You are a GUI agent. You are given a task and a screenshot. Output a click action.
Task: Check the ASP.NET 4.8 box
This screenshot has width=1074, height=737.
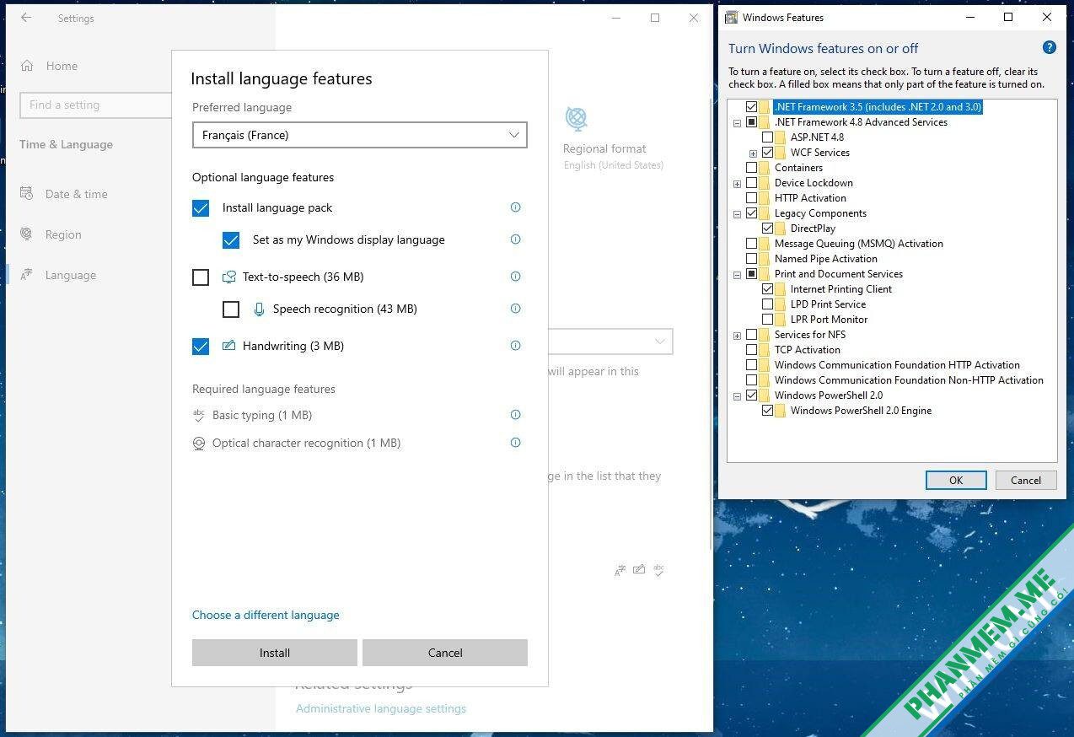coord(767,137)
